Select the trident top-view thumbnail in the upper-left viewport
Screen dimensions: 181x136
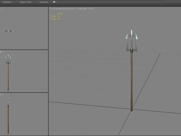(x=8, y=31)
